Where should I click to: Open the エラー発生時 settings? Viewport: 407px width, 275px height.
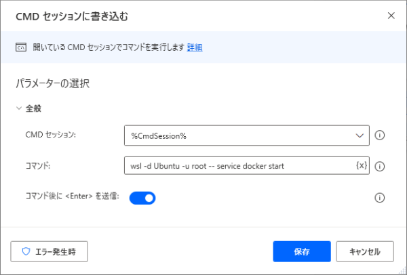pyautogui.click(x=50, y=251)
